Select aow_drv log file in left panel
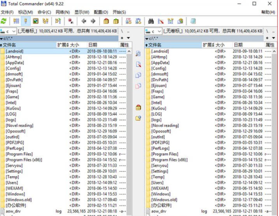The width and height of the screenshot is (279, 216). click(x=63, y=211)
